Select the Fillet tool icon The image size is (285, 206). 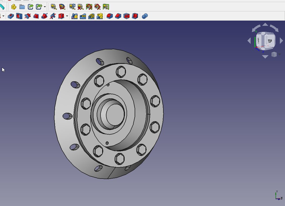pos(110,16)
